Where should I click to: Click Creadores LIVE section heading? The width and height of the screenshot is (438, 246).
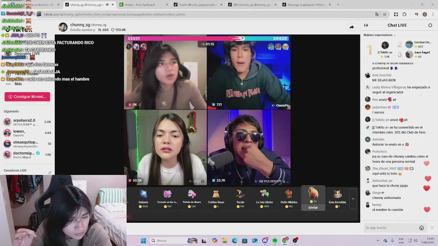point(15,170)
